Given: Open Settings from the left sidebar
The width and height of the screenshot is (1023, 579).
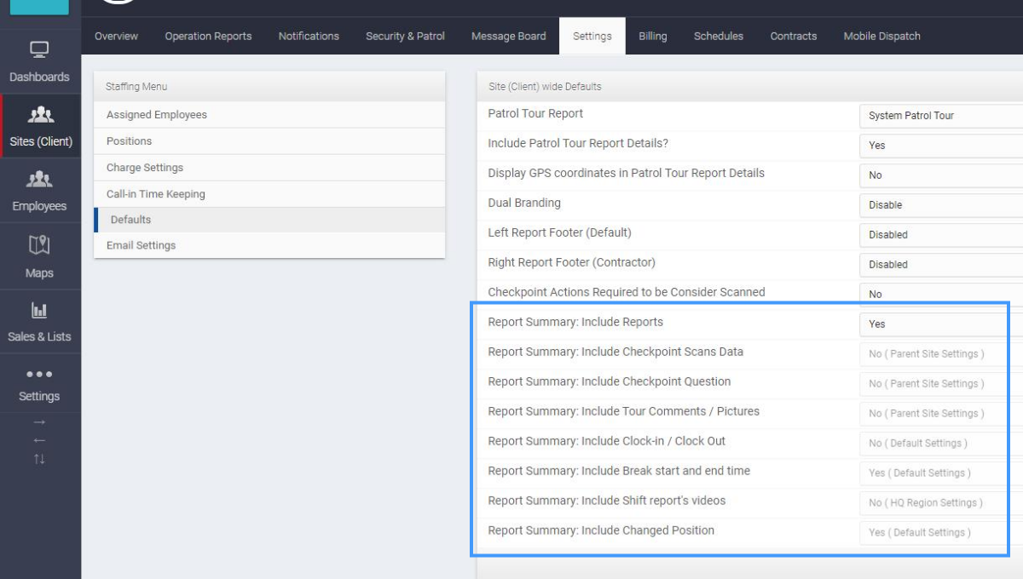Looking at the screenshot, I should click(40, 382).
